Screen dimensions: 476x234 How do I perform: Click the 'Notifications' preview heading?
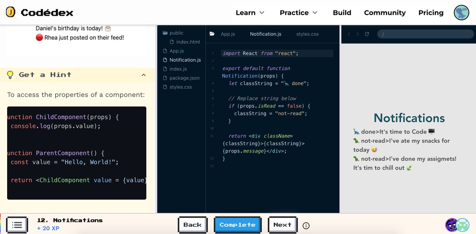(409, 118)
